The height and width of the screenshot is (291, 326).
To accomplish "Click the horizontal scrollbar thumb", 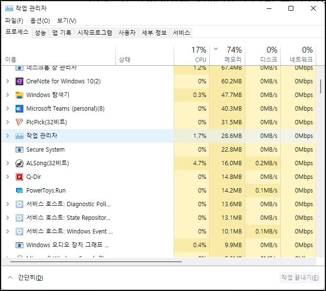I will [96, 262].
